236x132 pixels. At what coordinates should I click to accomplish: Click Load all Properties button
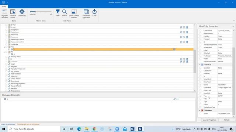(209, 120)
